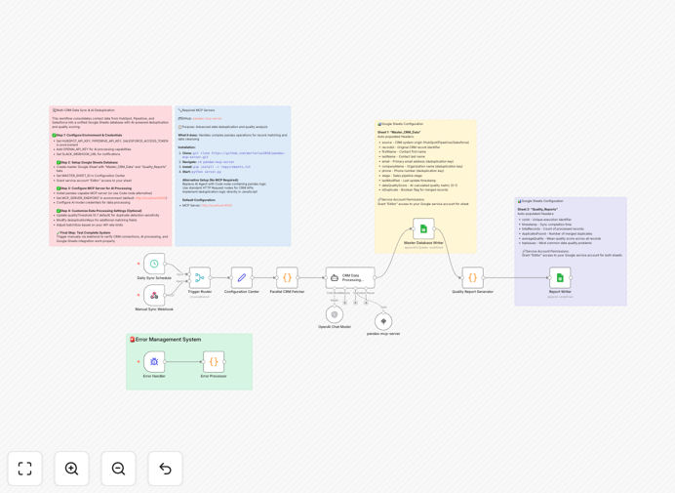
Task: Click the pink Multi-CRM Data Sync sticky note heading
Action: [85, 110]
